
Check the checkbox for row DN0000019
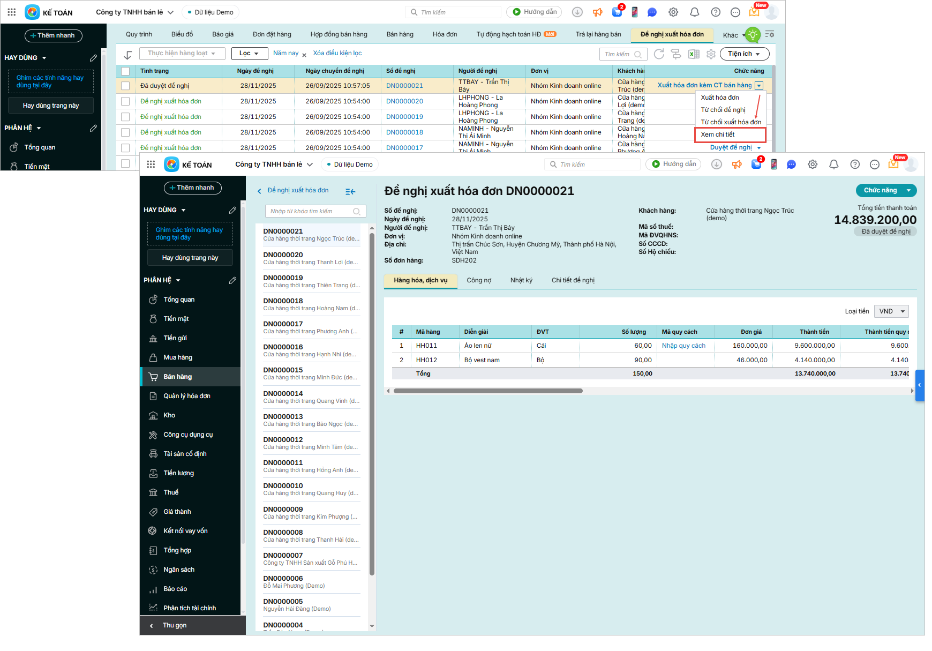click(x=125, y=117)
